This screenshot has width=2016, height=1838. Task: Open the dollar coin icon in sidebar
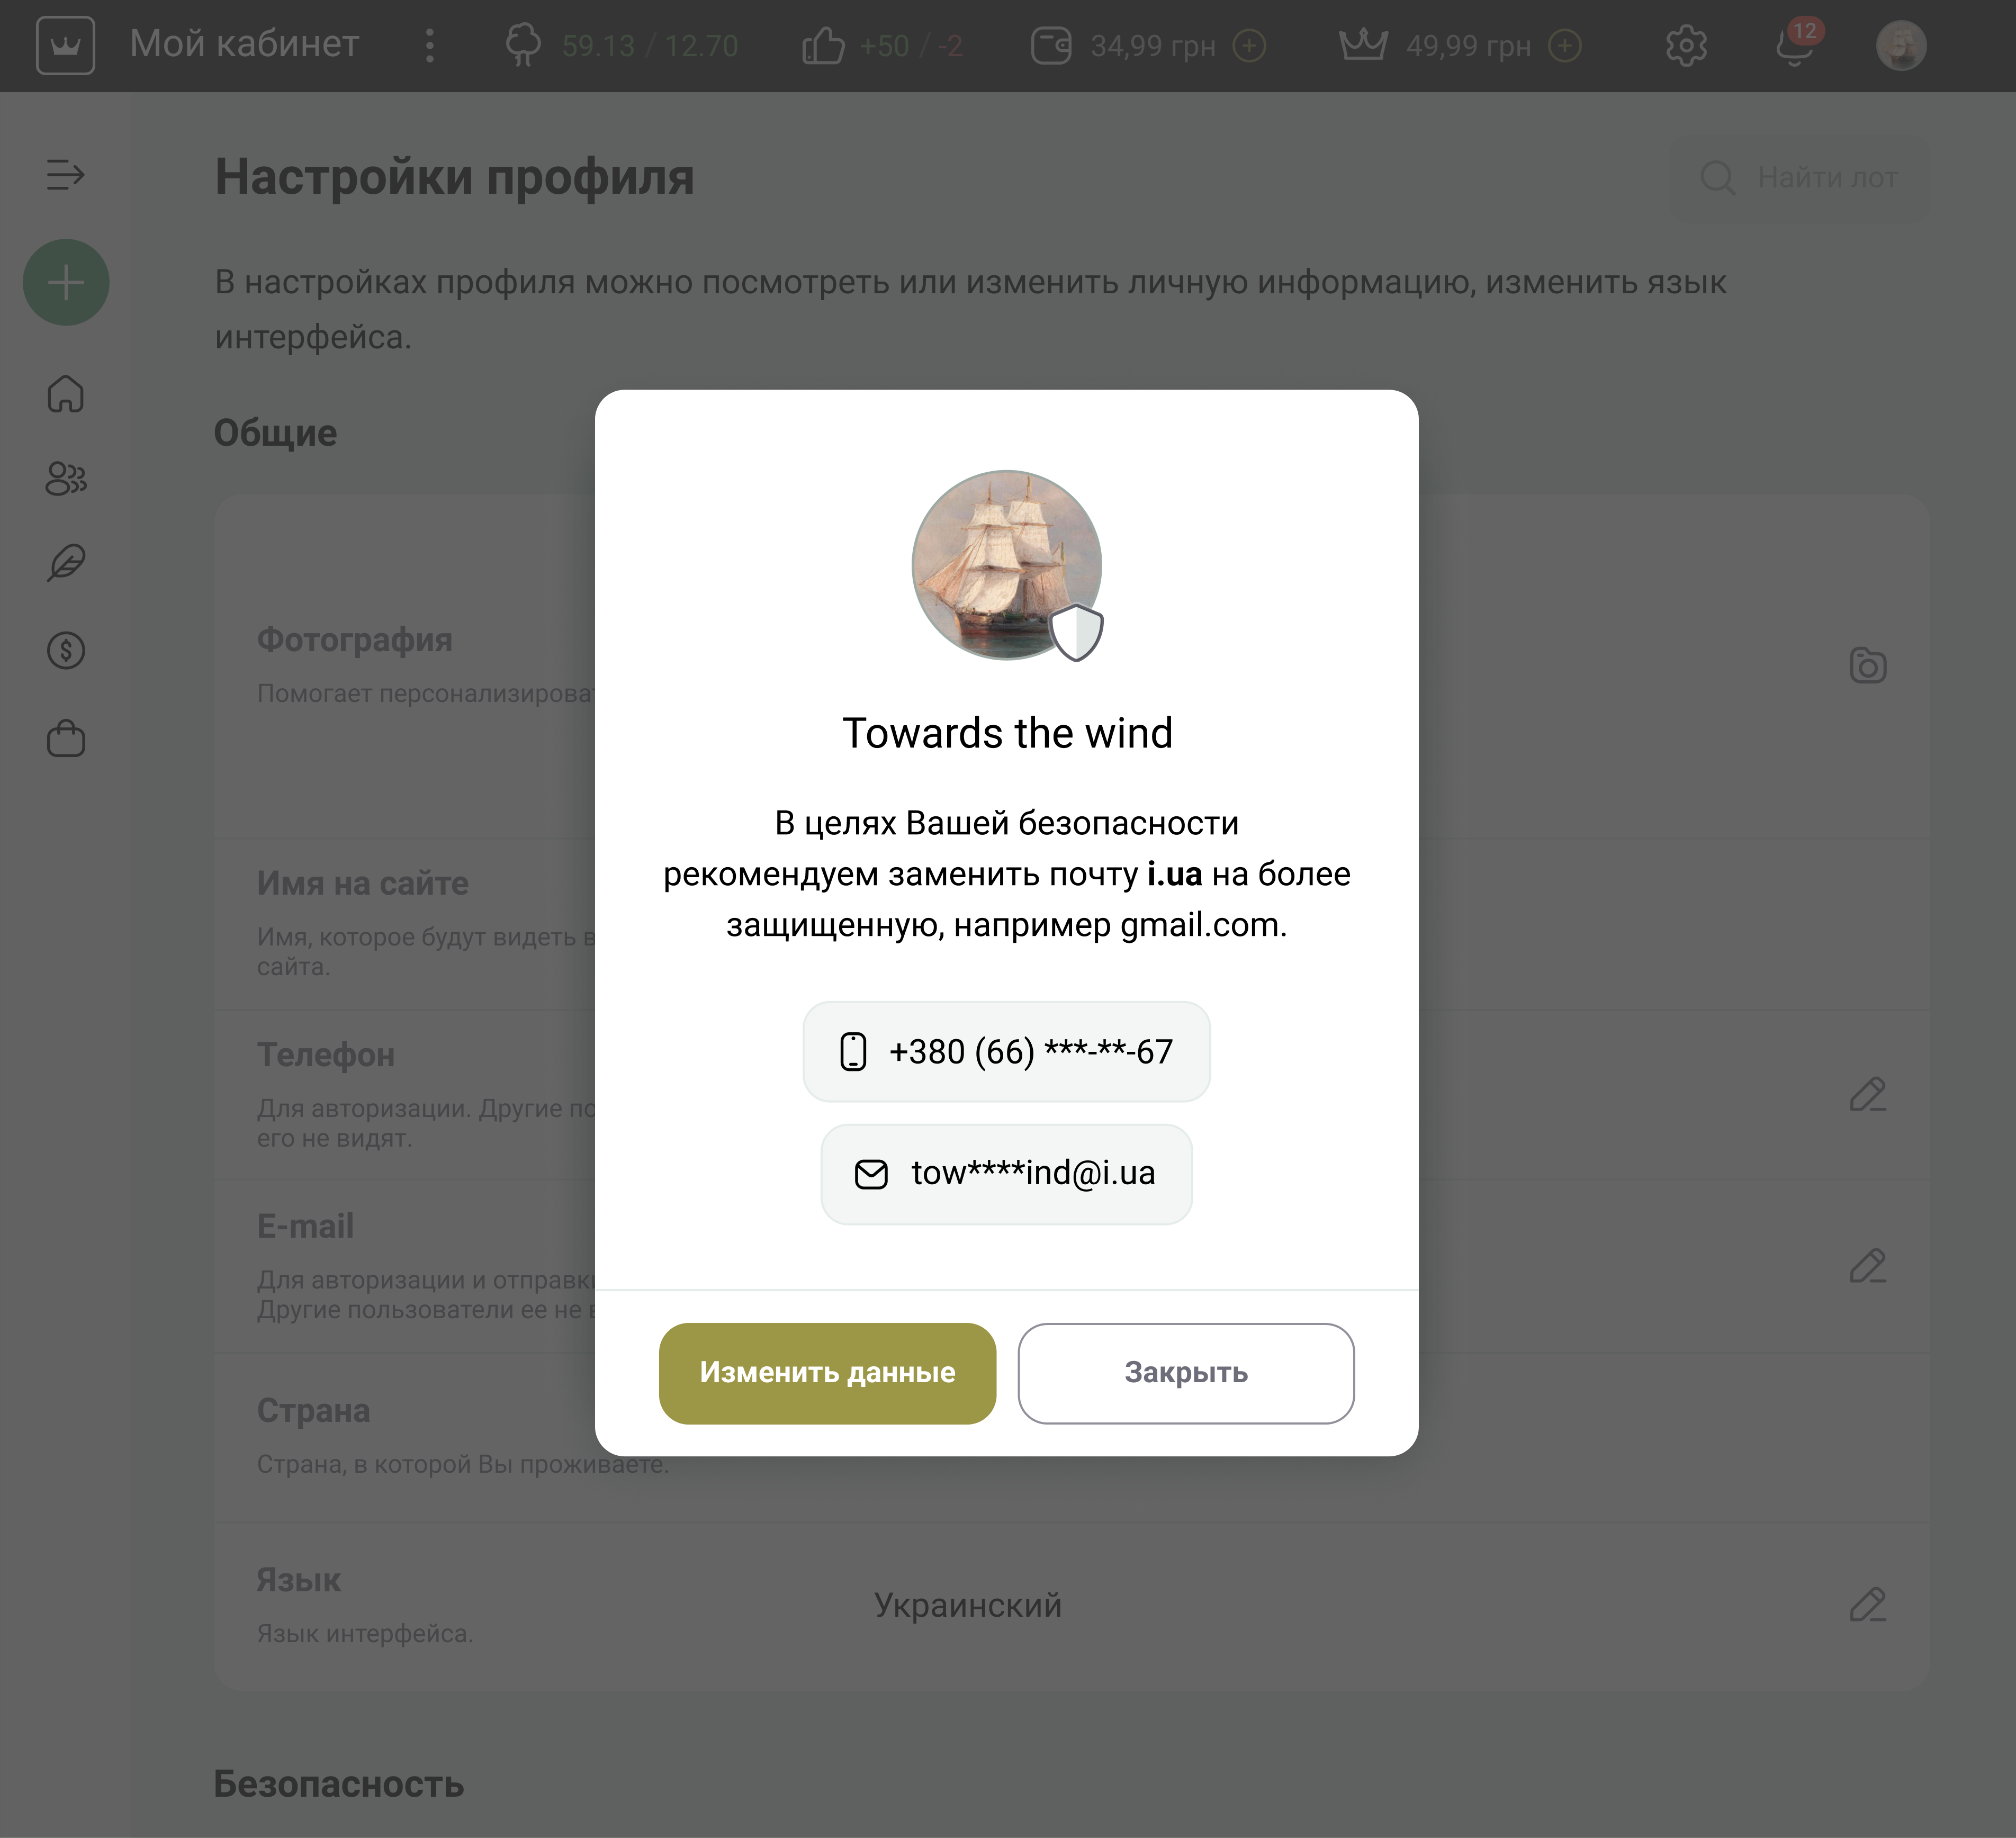(x=66, y=651)
